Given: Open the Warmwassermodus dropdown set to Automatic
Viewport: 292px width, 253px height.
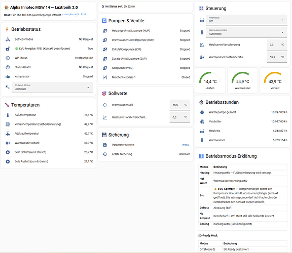Looking at the screenshot, I should (246, 32).
